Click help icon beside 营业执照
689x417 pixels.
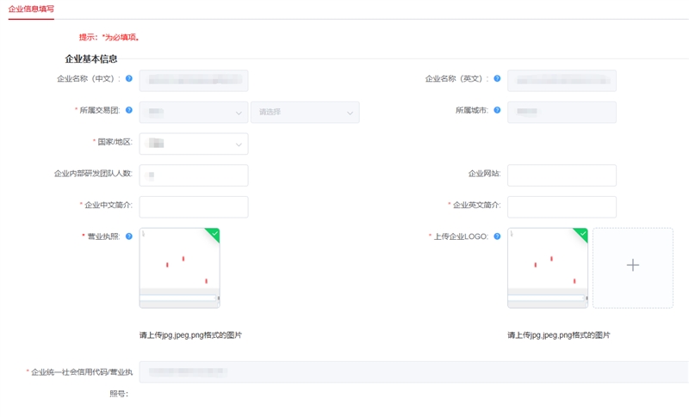point(128,236)
